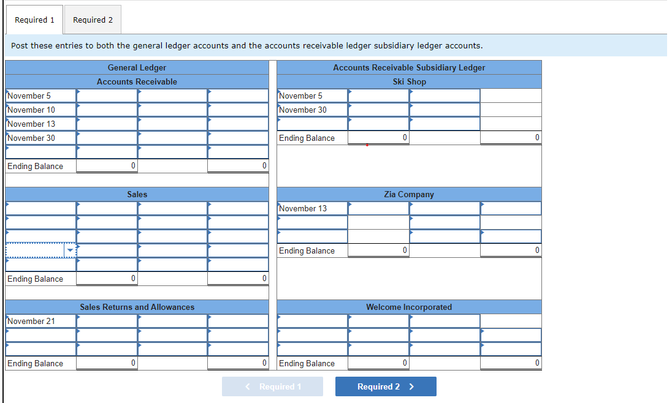Click the November 30 amount cell under Ski Shop
672x403 pixels.
pyautogui.click(x=378, y=110)
